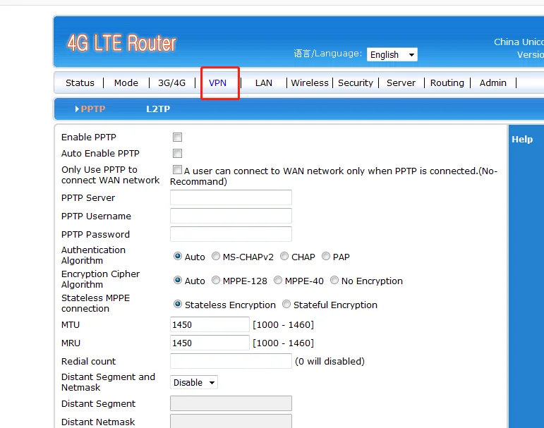Choose MPPE-128 encryption radio
The image size is (544, 428).
click(216, 280)
